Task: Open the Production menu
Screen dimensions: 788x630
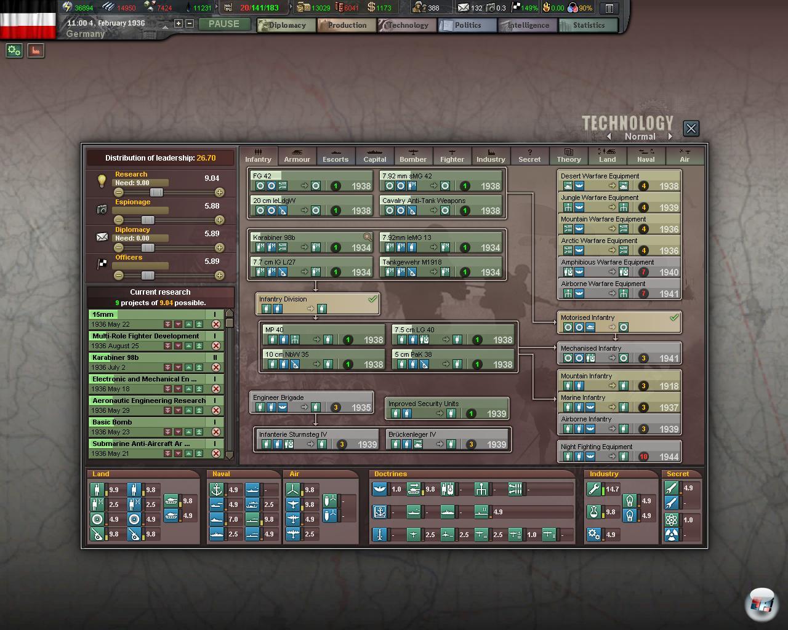Action: 346,25
